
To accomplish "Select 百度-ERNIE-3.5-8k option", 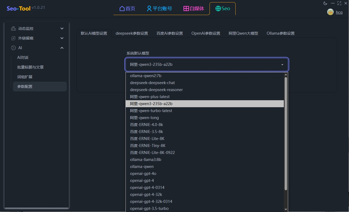I will [x=205, y=132].
